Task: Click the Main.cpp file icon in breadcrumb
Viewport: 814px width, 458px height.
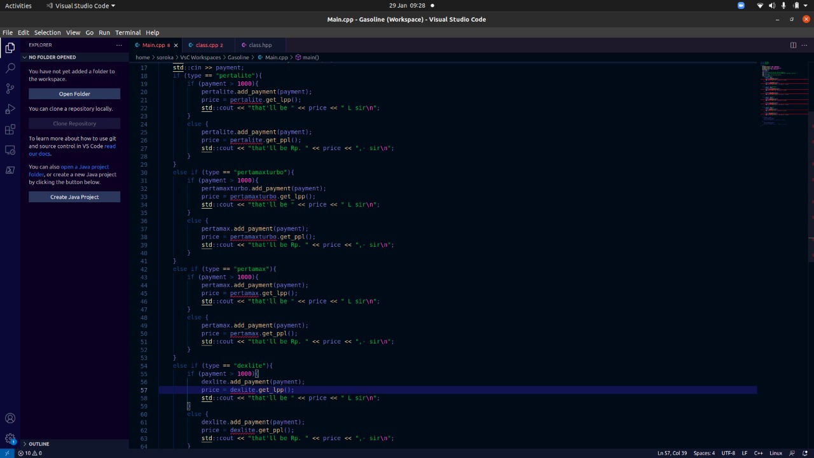Action: point(260,57)
